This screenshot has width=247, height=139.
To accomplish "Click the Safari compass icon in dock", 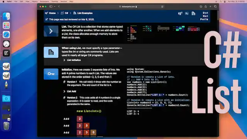I will point(6,35).
